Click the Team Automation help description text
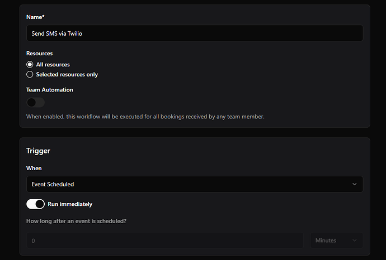Image resolution: width=386 pixels, height=260 pixels. coord(145,117)
